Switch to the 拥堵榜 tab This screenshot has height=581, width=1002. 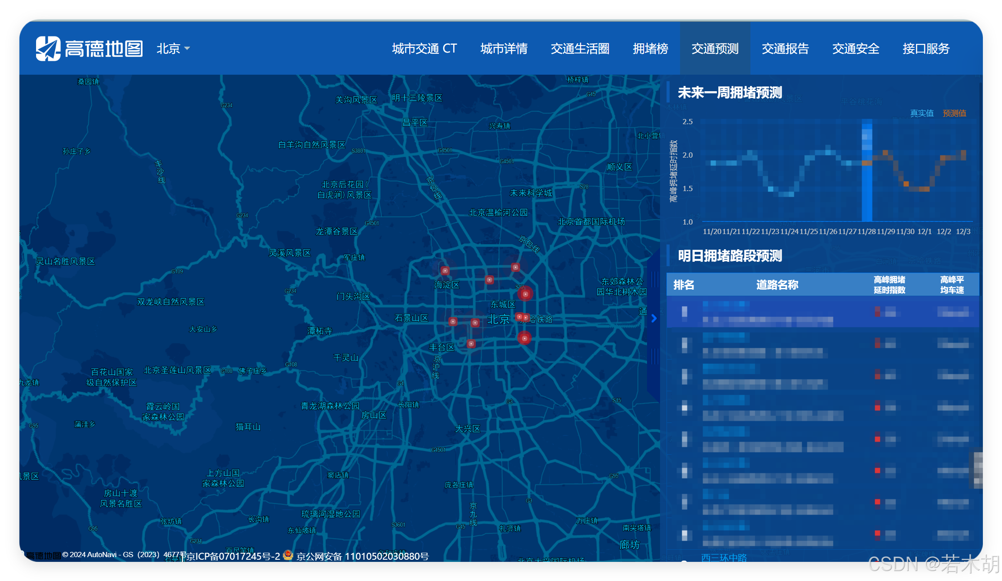coord(650,49)
